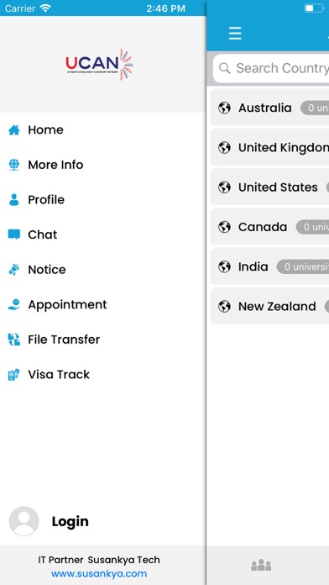
Task: Open the www.susankya.com link
Action: coord(99,573)
